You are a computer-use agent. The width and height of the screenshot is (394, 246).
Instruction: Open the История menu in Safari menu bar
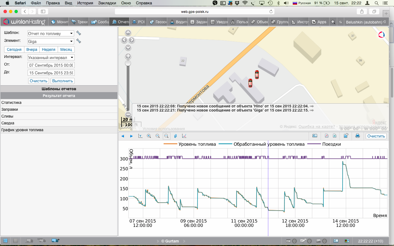pyautogui.click(x=85, y=3)
